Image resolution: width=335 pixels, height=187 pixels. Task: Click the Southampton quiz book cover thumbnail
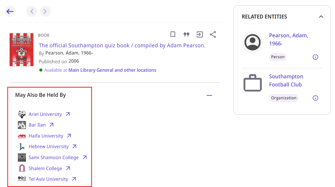pyautogui.click(x=21, y=49)
